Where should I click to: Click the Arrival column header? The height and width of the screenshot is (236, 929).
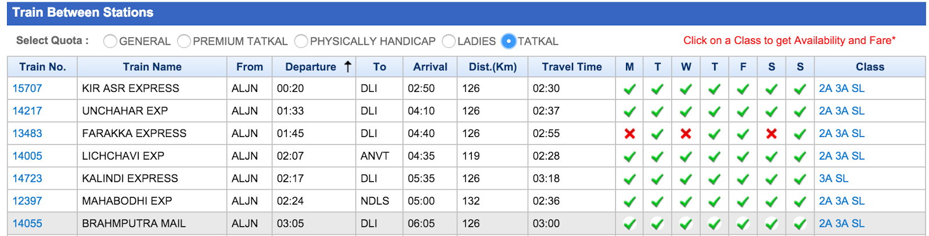tap(430, 67)
